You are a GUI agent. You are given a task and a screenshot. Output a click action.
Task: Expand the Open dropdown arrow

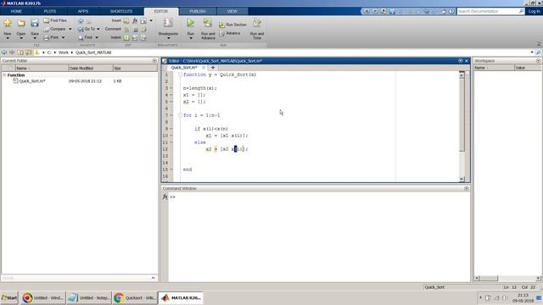21,38
